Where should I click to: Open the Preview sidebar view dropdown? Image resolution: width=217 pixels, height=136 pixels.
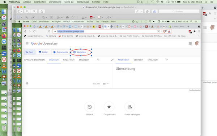coord(20,11)
